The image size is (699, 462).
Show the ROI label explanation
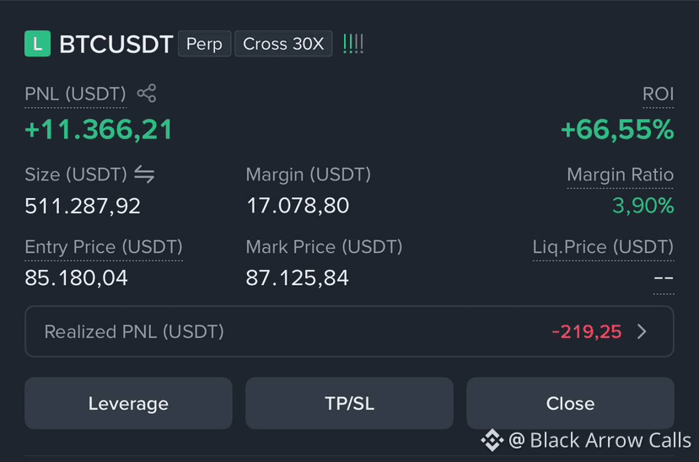tap(658, 94)
